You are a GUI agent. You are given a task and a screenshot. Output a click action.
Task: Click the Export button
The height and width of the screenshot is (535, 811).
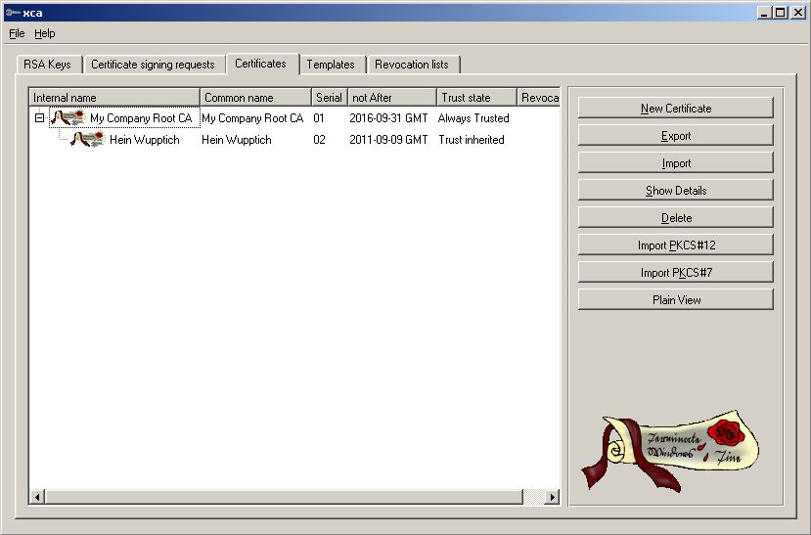click(x=675, y=136)
